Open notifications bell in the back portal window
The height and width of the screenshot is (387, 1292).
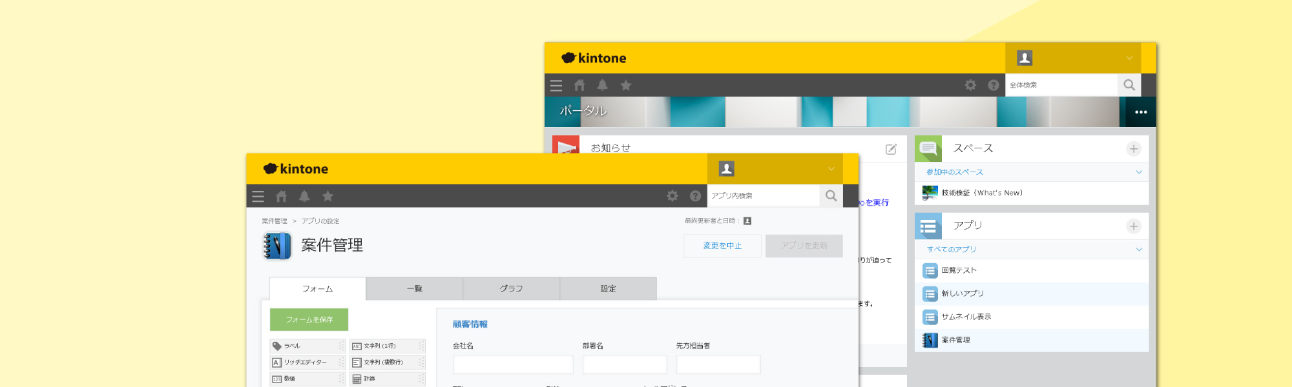tap(603, 85)
